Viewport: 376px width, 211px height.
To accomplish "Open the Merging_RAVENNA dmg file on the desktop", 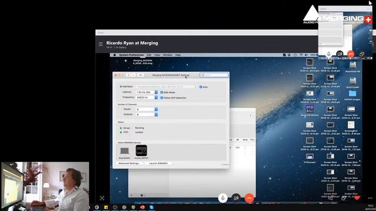I will 143,62.
